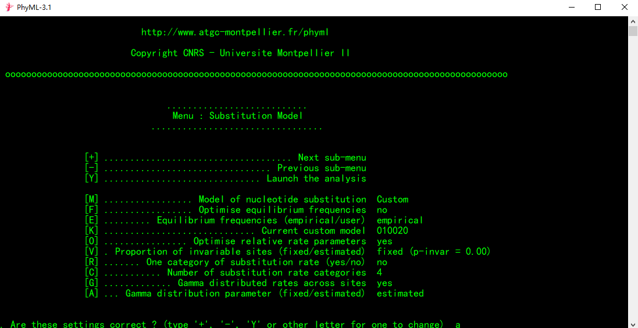
Task: Select the [+] Next sub-menu option
Action: pos(226,157)
